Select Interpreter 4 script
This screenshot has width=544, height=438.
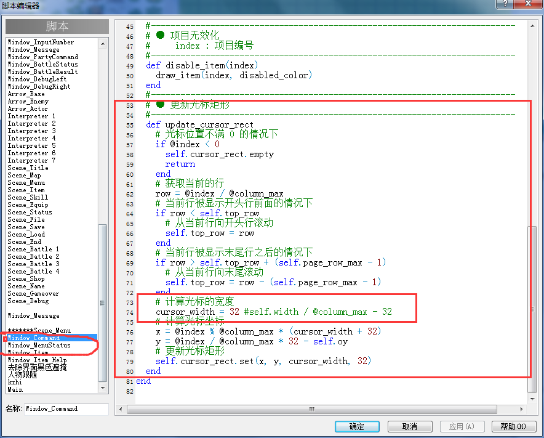pos(31,138)
